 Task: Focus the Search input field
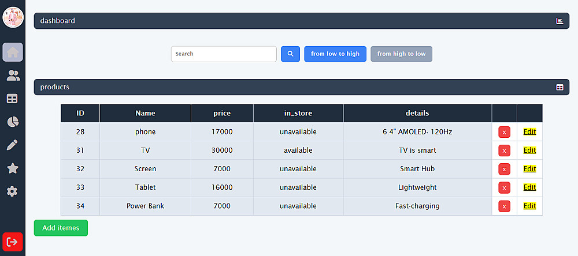[224, 54]
